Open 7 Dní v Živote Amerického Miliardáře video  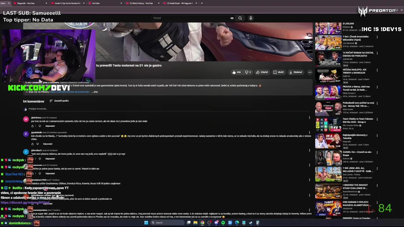pyautogui.click(x=328, y=42)
